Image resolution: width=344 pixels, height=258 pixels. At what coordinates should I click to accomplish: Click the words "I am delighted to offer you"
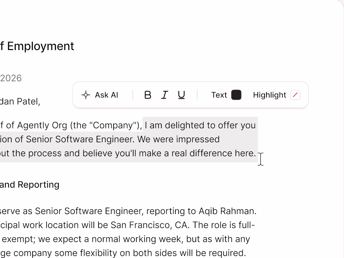click(200, 125)
